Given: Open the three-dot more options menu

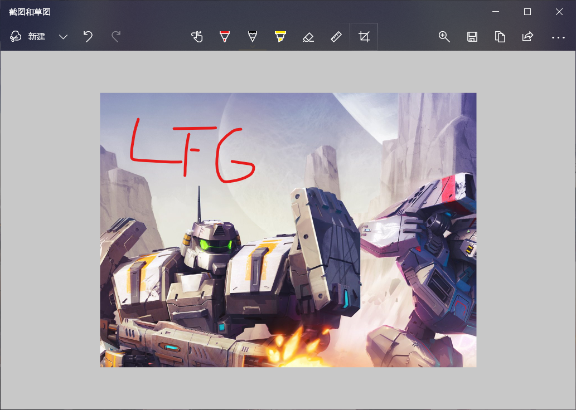Looking at the screenshot, I should [558, 37].
